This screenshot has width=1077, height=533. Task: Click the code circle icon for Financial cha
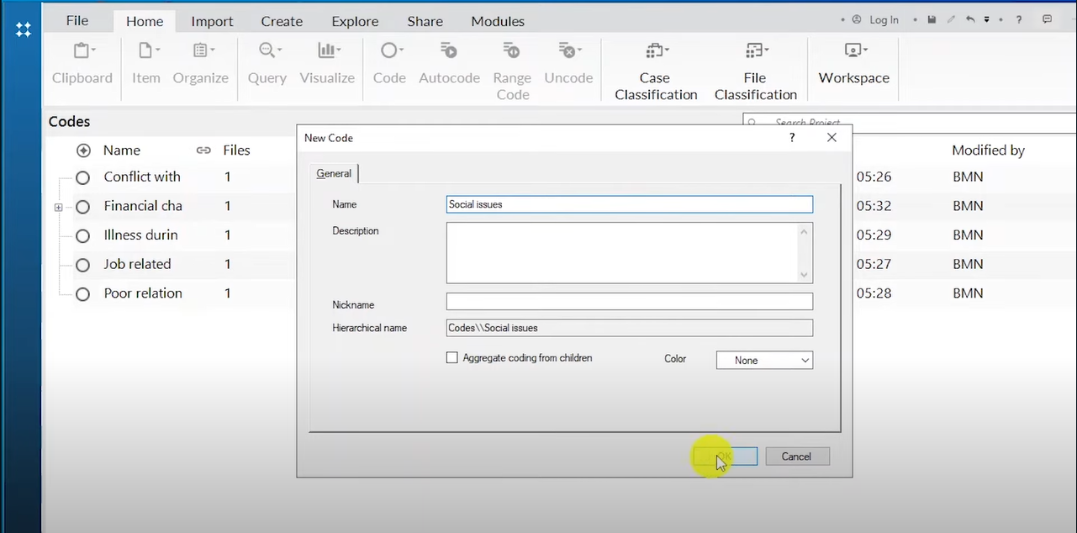point(82,207)
